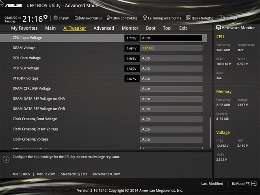
Task: Select the VTTDDR Voltage label
Action: 25,78
